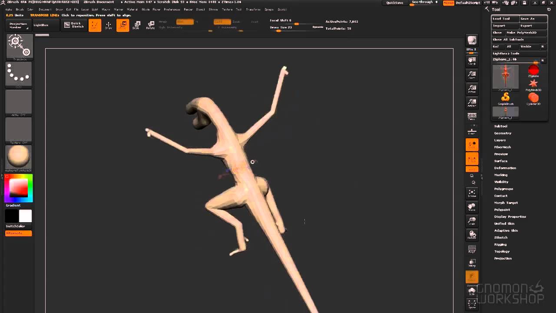Click the Solo mode icon
Viewport: 556px width, 313px height.
tap(472, 290)
